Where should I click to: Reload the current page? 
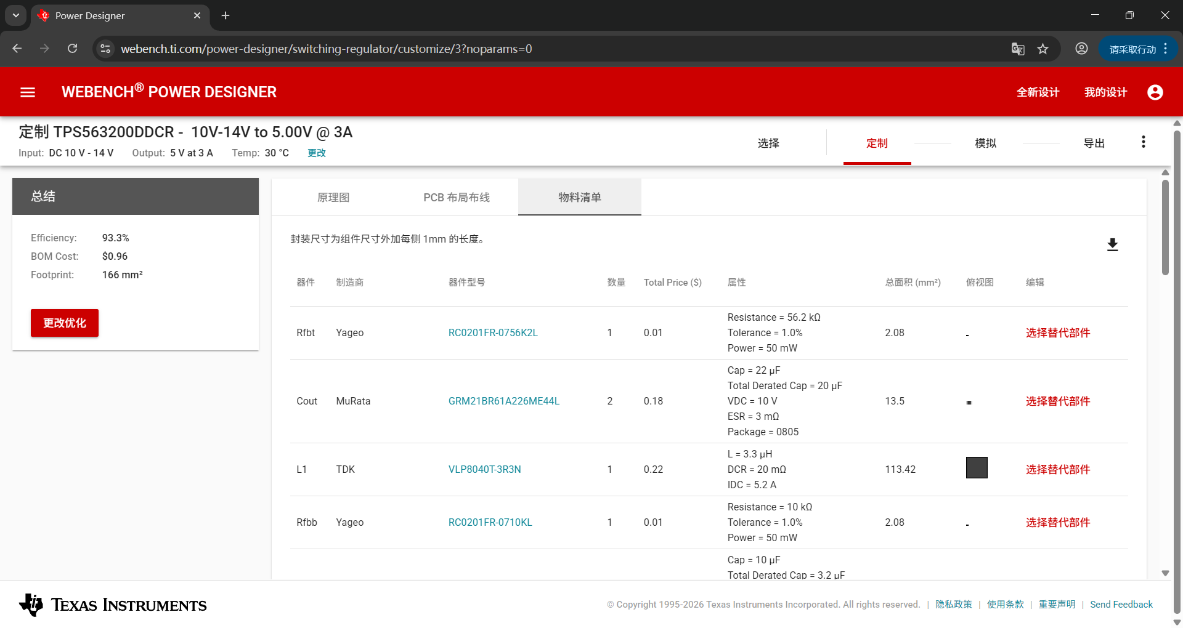click(x=72, y=49)
